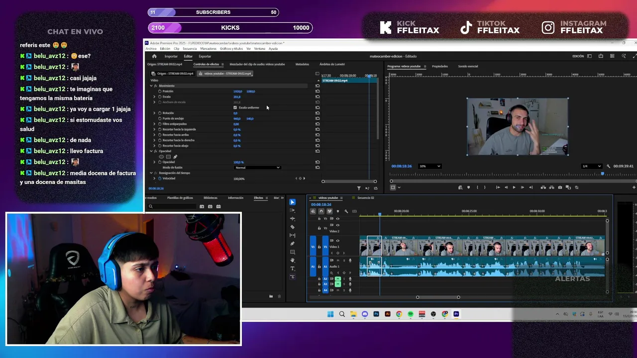Click Program Monitor playhead on scrub bar

pos(603,174)
